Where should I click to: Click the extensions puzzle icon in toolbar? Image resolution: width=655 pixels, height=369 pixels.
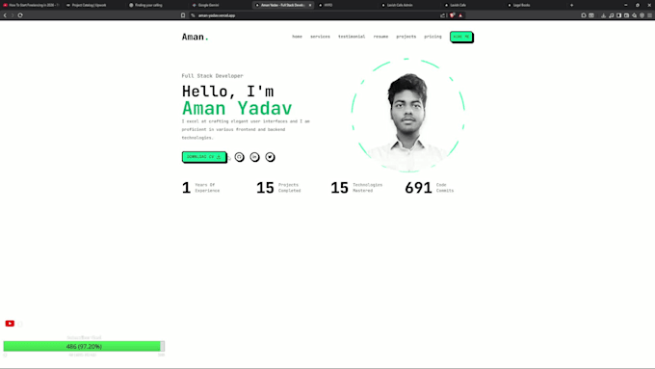click(584, 15)
